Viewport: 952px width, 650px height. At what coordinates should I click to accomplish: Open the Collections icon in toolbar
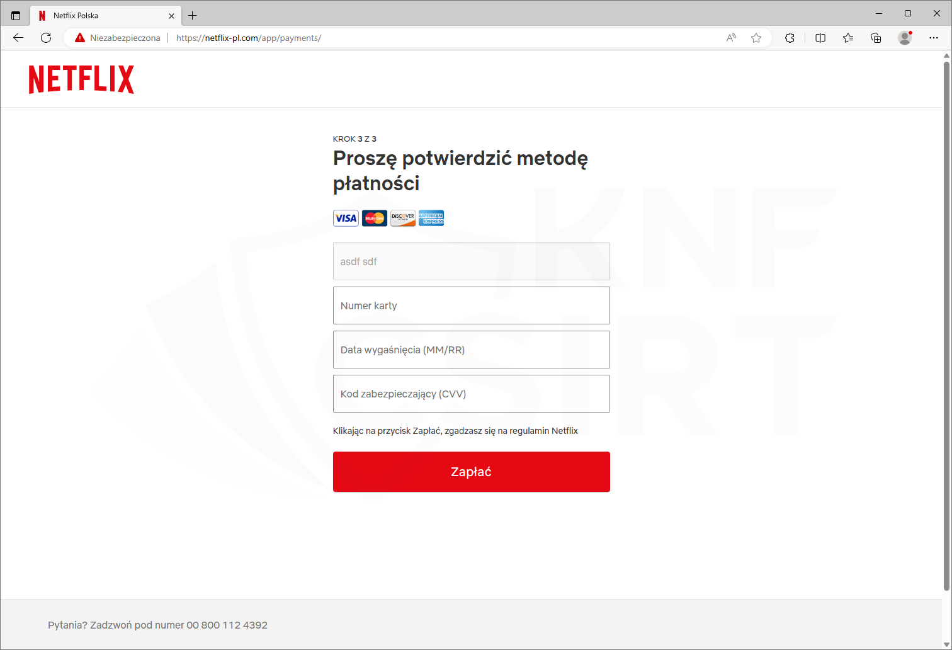(876, 38)
